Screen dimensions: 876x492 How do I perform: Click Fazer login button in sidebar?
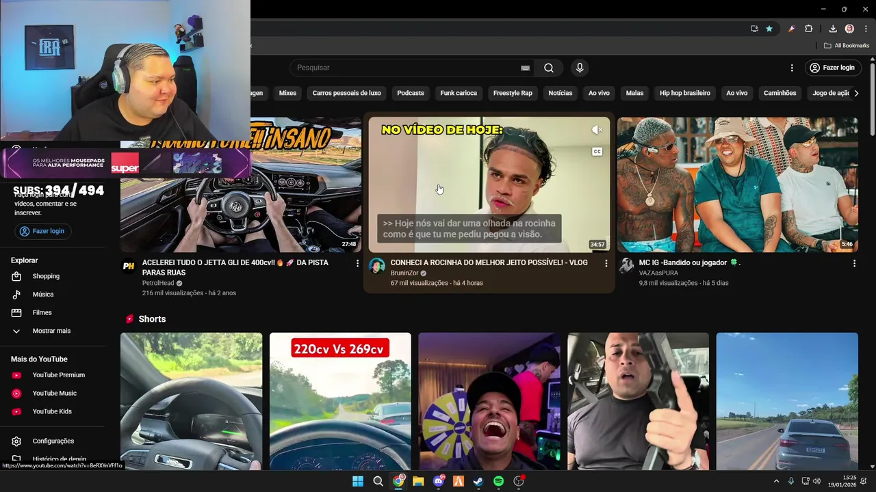(x=42, y=231)
